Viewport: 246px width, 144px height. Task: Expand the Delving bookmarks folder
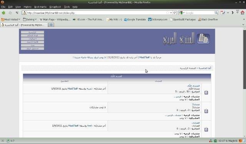tap(30, 20)
